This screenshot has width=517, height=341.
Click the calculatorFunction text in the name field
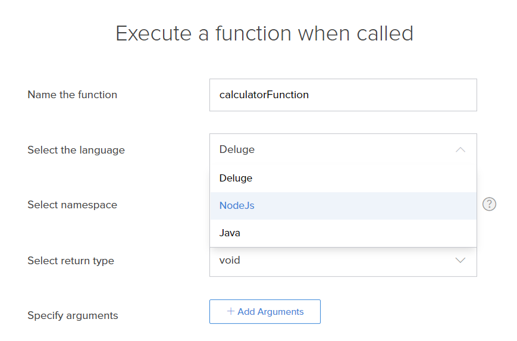pos(264,95)
